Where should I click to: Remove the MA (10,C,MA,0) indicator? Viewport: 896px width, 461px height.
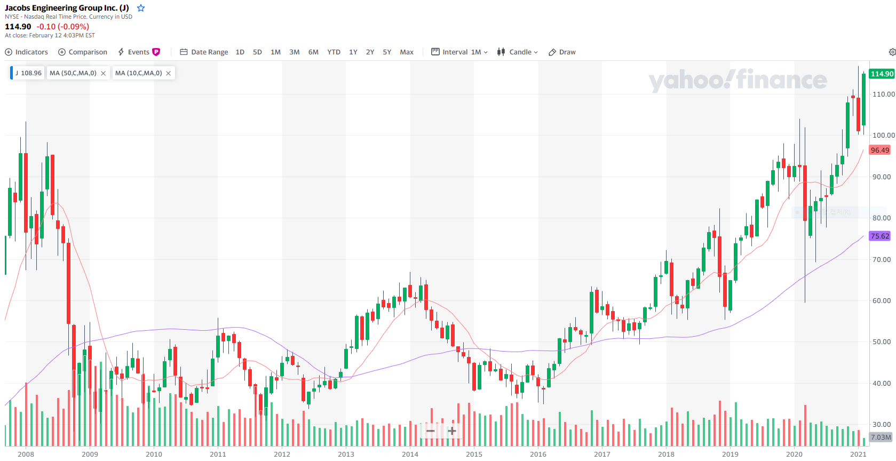[x=168, y=73]
